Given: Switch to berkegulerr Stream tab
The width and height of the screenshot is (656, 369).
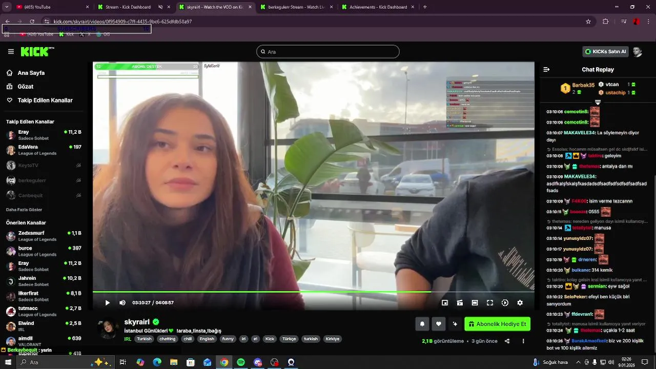Looking at the screenshot, I should tap(296, 7).
